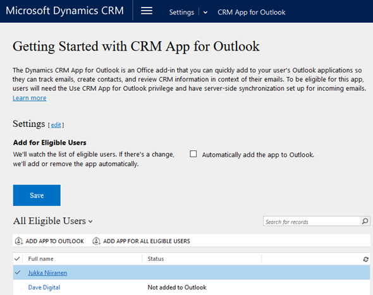Click the Save button
This screenshot has width=373, height=295.
37,195
